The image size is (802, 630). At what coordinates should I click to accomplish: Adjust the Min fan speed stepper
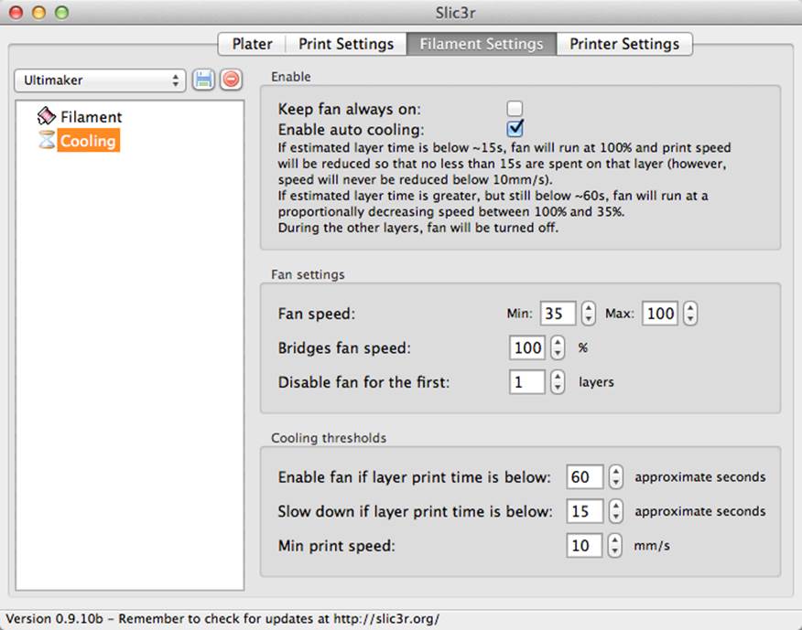click(588, 314)
